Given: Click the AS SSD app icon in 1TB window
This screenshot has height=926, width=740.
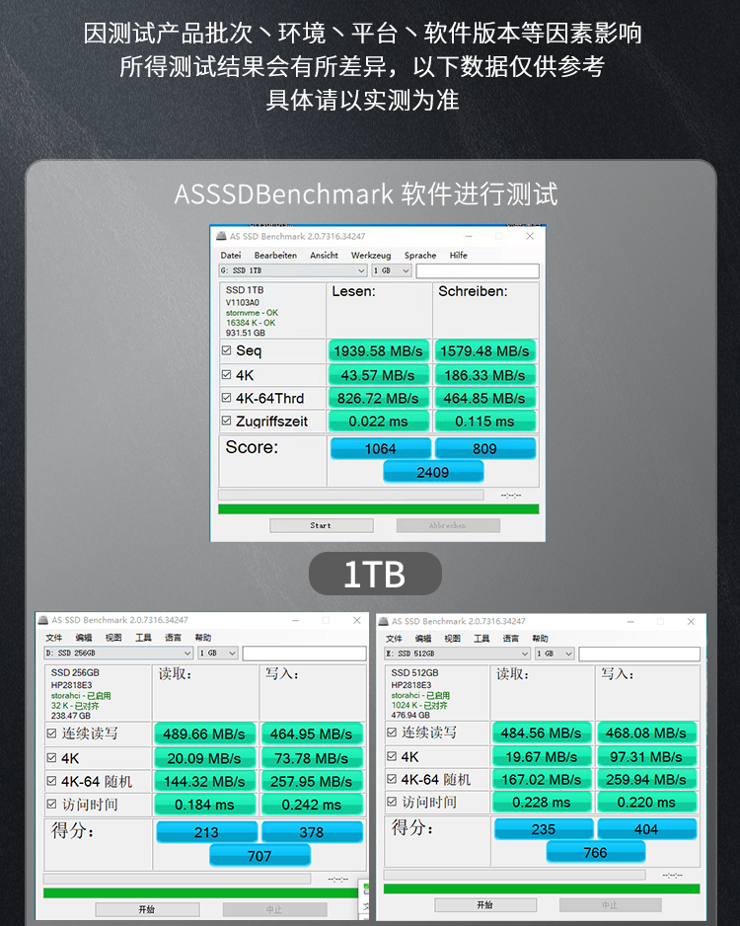Looking at the screenshot, I should pyautogui.click(x=221, y=236).
